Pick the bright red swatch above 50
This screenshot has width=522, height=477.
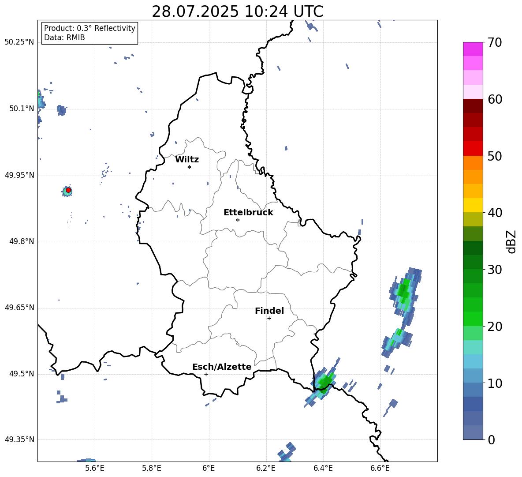tap(473, 149)
